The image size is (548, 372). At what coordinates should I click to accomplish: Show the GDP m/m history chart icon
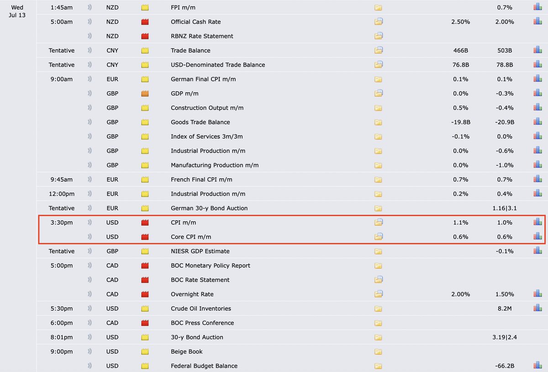[537, 93]
